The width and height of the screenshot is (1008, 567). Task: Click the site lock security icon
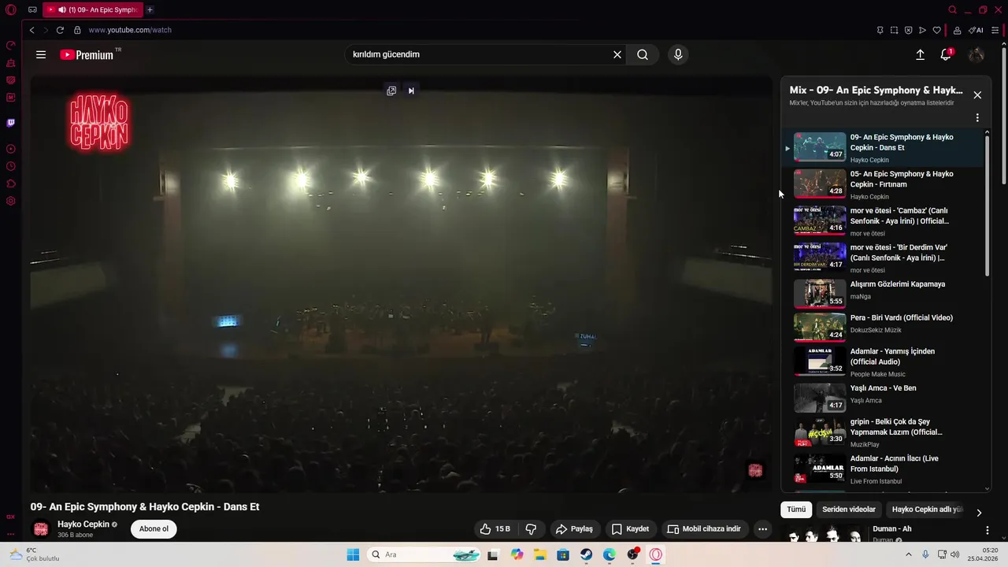[77, 30]
